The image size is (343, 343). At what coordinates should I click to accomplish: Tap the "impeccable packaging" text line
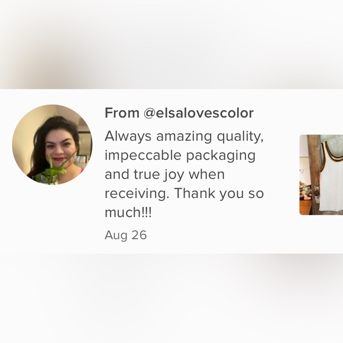(180, 156)
